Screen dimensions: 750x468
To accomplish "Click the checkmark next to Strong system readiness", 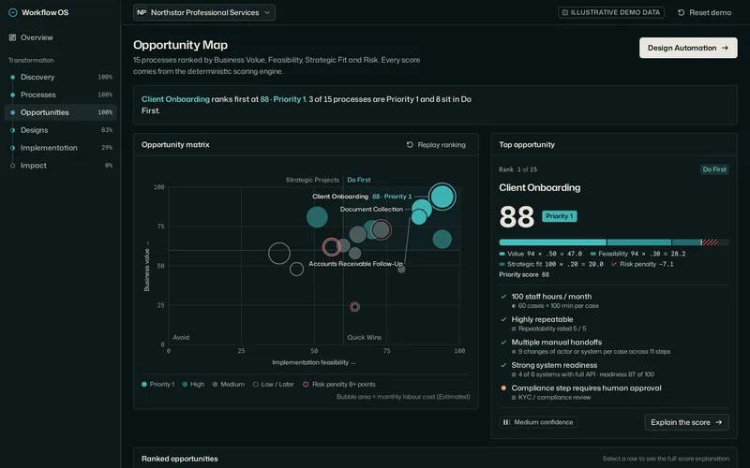I will coord(503,365).
